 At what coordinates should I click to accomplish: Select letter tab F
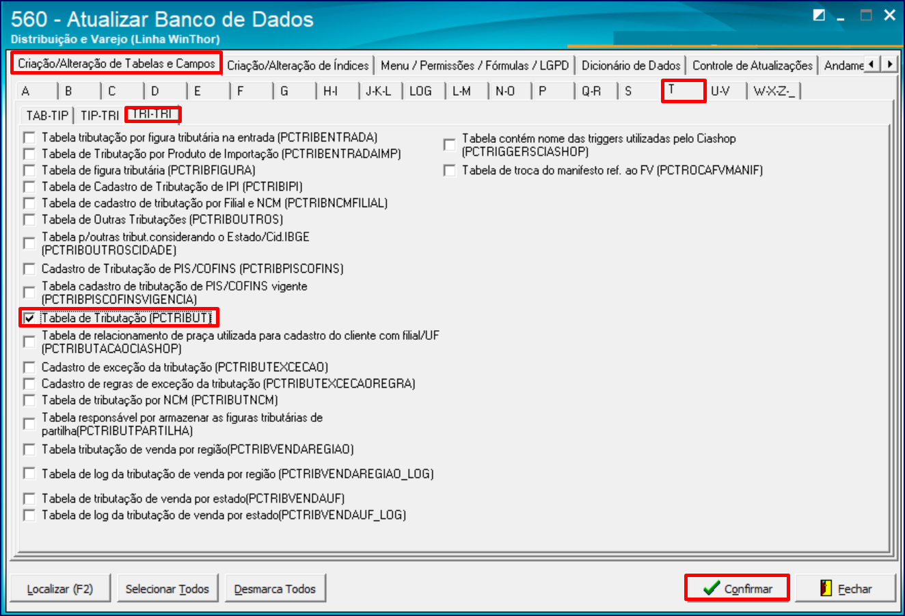[253, 91]
